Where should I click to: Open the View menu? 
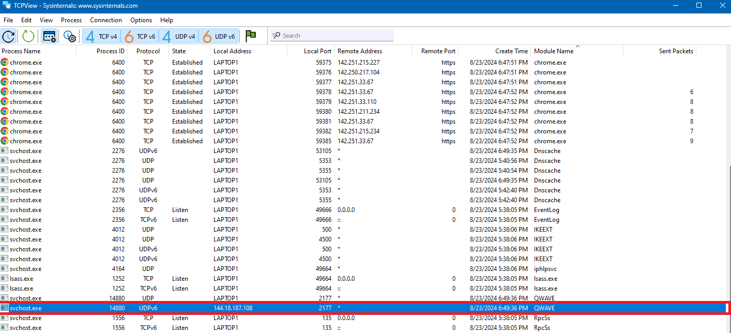(x=47, y=20)
